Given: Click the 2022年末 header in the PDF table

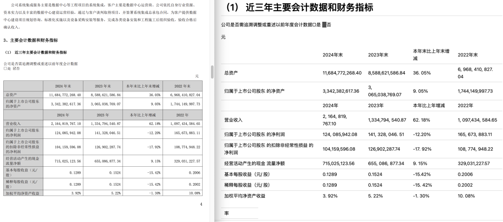Looking at the screenshot, I should tap(182, 86).
